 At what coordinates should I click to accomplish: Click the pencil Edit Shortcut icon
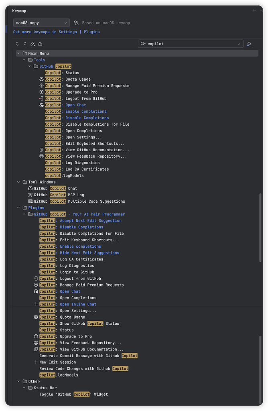click(x=32, y=44)
